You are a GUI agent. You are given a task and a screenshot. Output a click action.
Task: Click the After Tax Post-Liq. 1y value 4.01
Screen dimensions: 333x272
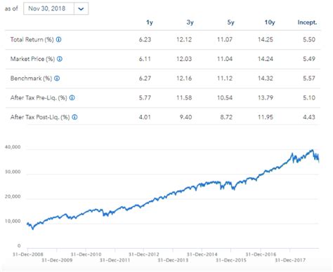pyautogui.click(x=145, y=117)
